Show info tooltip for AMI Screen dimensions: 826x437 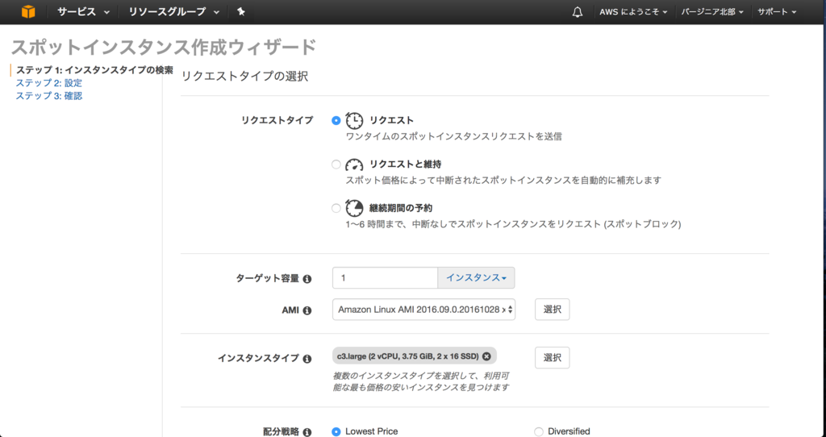click(307, 310)
